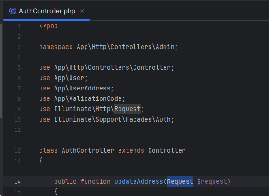
Task: Click the use App\UserAddress import line
Action: pos(76,89)
